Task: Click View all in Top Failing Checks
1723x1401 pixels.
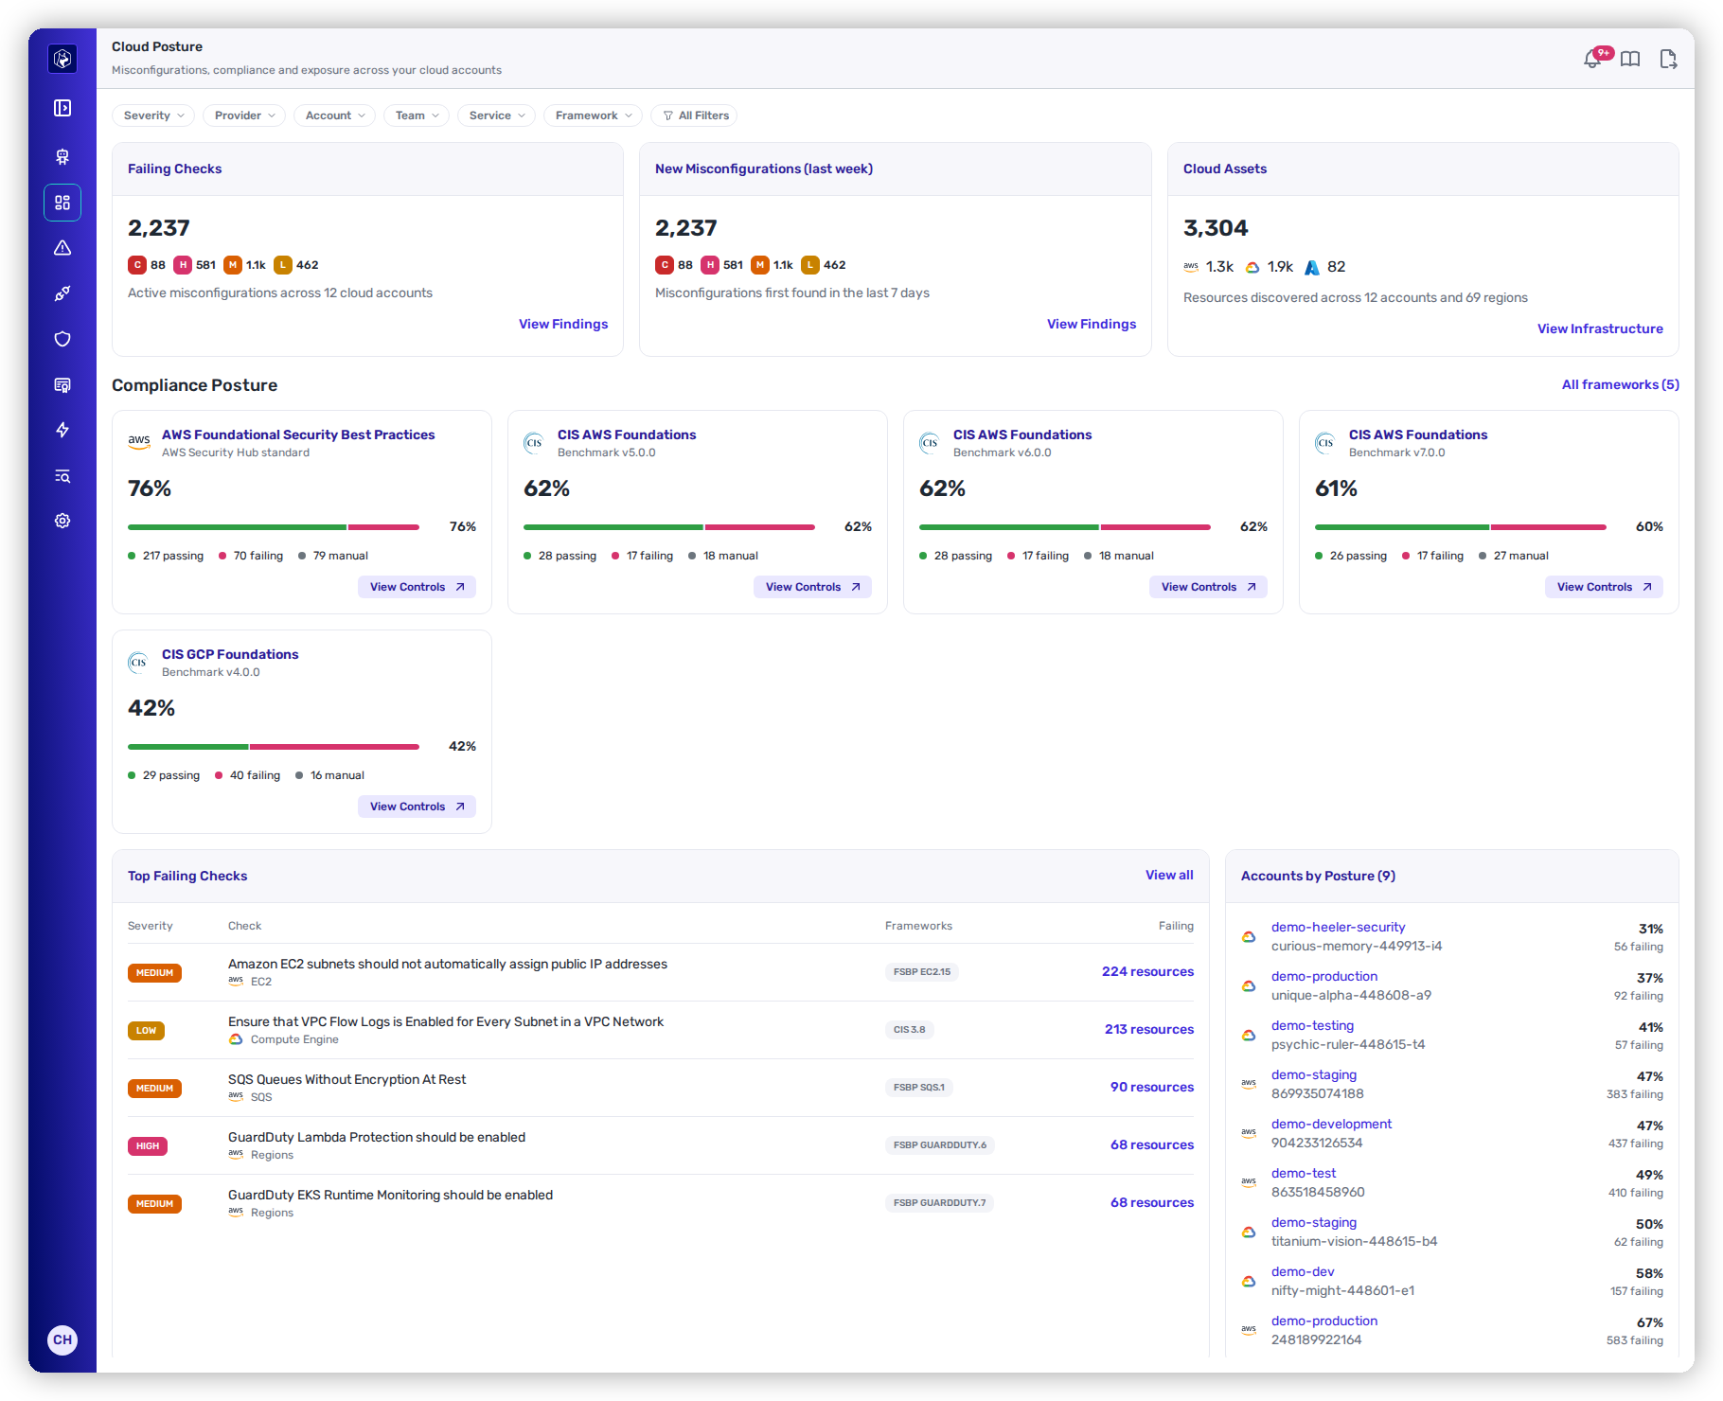Action: (1169, 875)
